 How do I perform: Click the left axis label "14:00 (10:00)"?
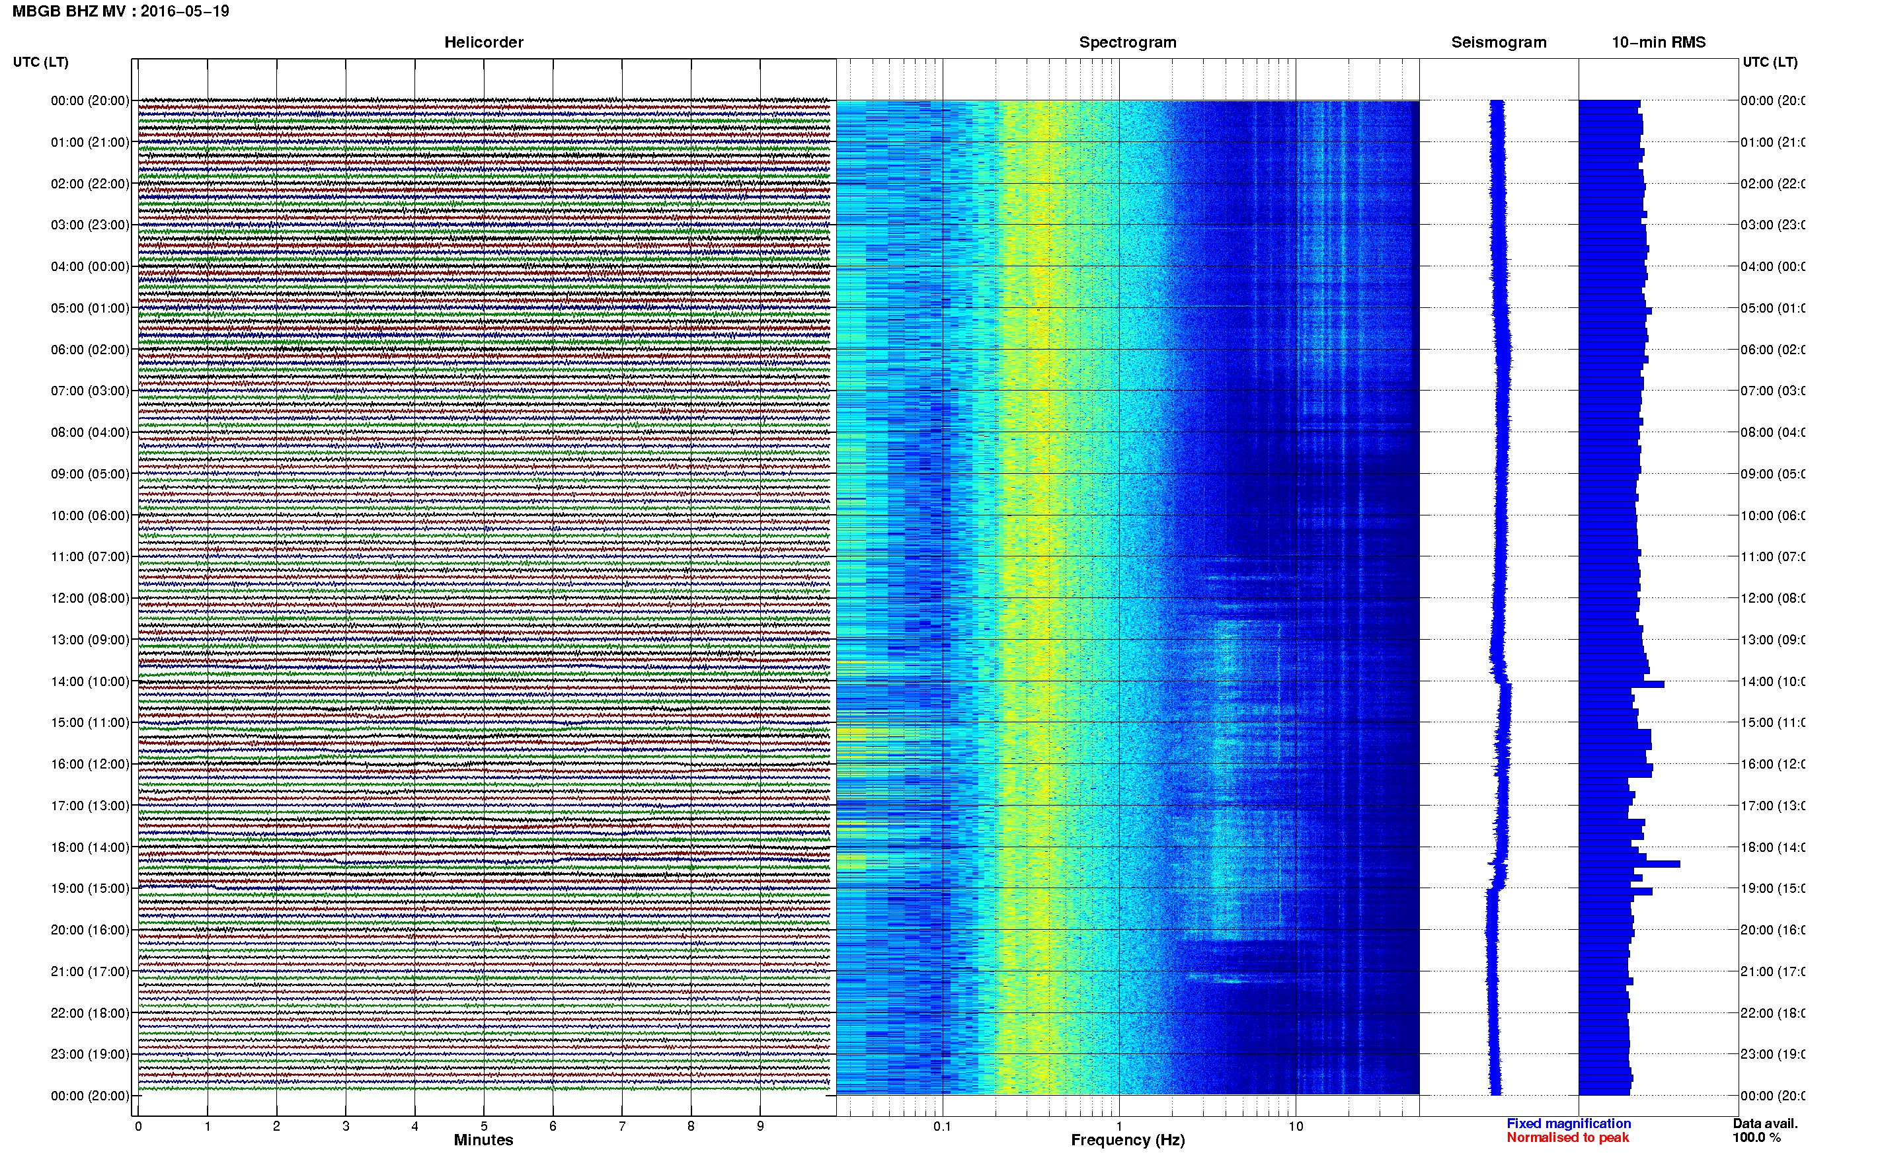(90, 681)
